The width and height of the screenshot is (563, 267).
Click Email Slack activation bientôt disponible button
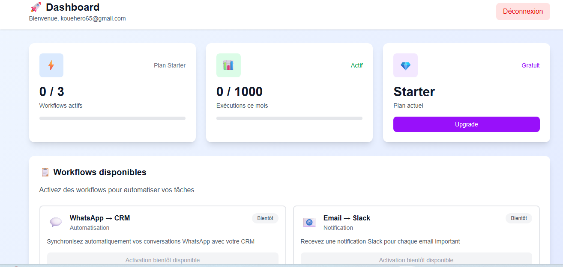pyautogui.click(x=416, y=259)
